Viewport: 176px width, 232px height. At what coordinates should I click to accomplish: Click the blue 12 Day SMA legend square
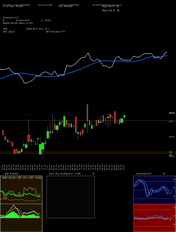pyautogui.click(x=4, y=6)
